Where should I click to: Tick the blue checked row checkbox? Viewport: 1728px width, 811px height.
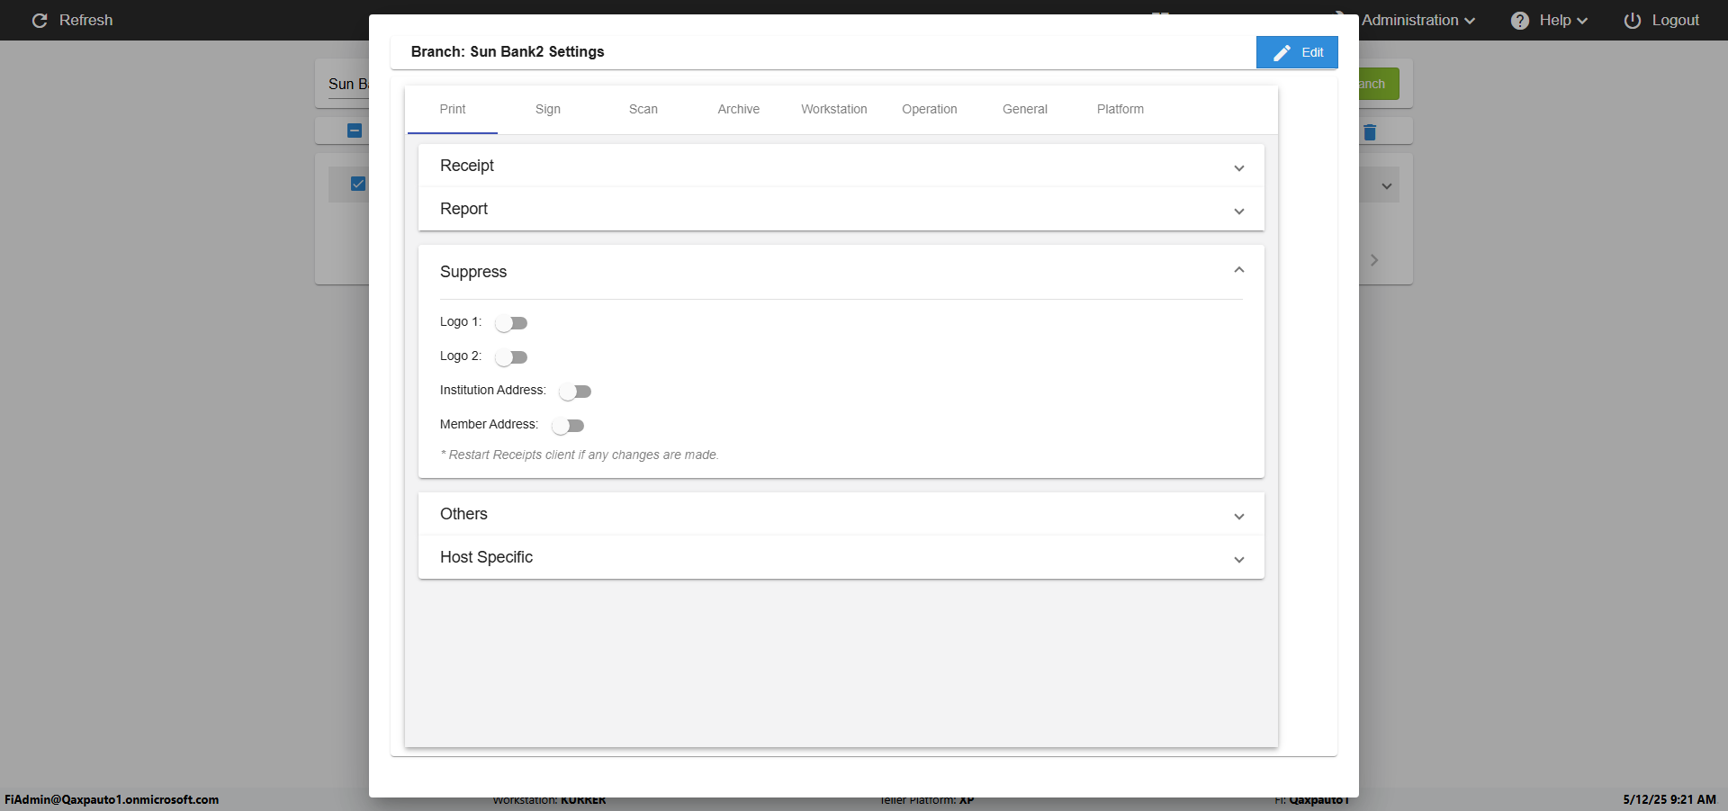point(358,184)
